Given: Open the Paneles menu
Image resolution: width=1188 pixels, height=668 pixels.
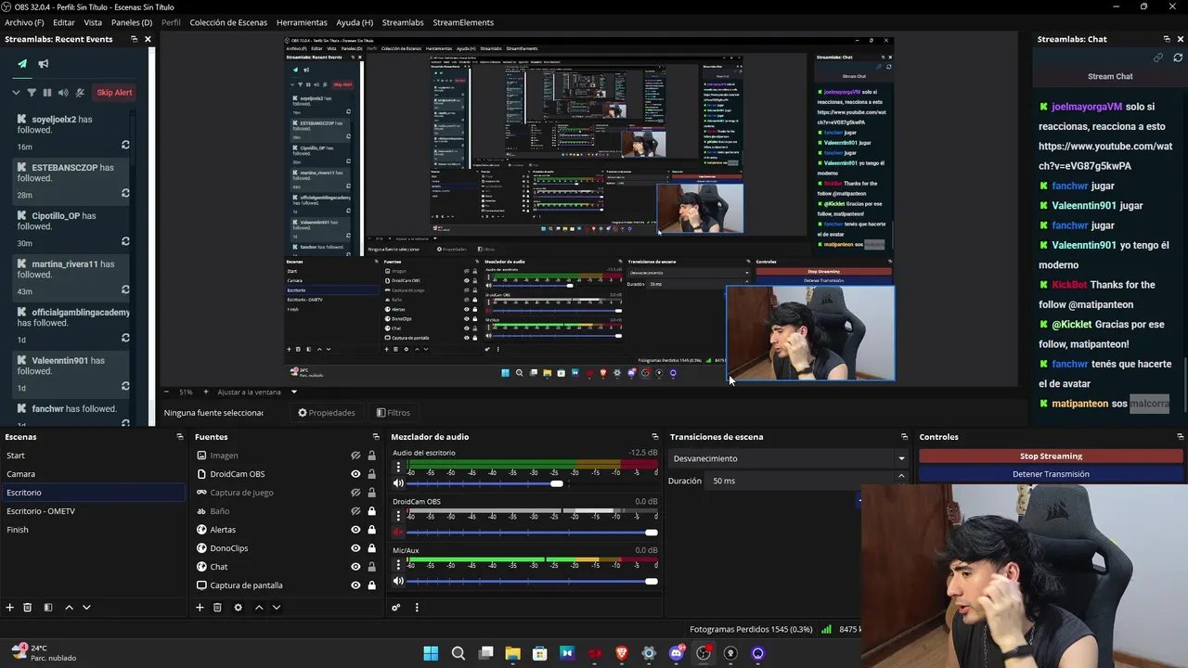Looking at the screenshot, I should [x=132, y=22].
